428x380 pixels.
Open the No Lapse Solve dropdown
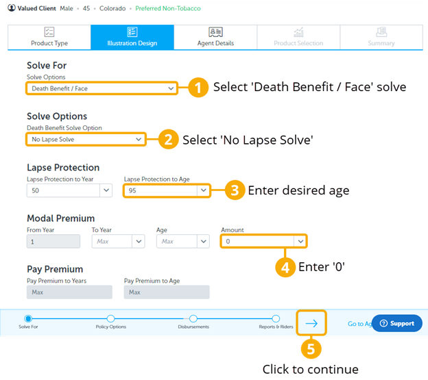(x=86, y=139)
